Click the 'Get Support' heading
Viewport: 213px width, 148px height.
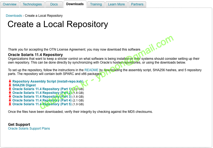[19, 124]
